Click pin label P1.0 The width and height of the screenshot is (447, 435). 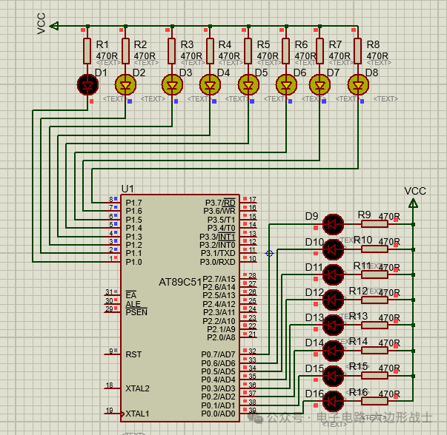133,262
